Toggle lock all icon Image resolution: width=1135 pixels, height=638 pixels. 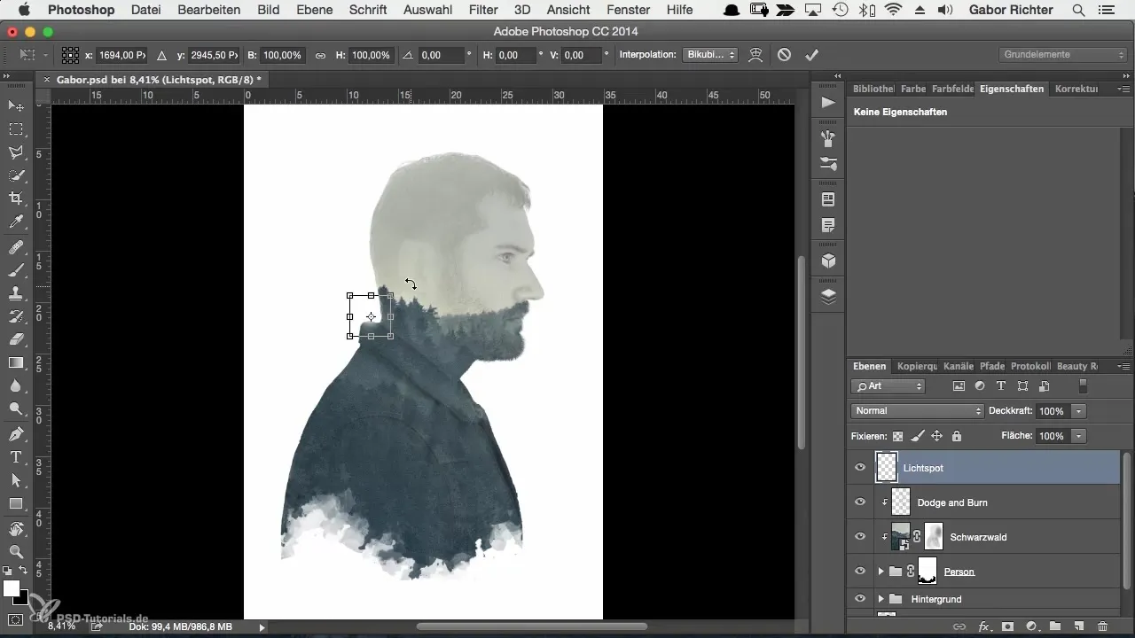(956, 436)
